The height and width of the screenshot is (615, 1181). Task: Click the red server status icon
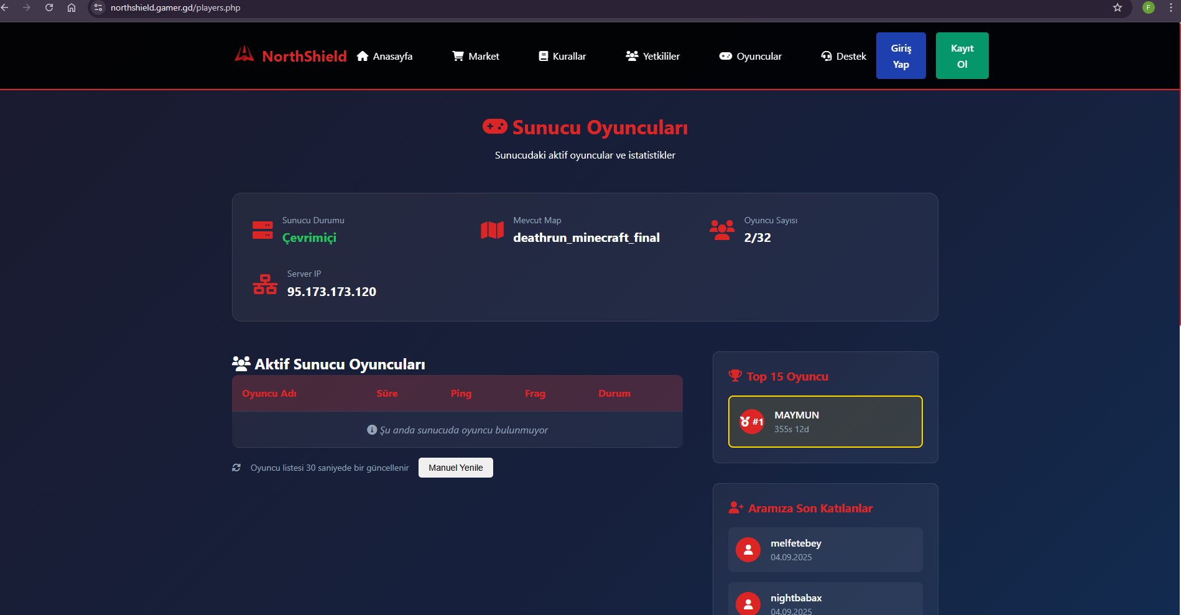[262, 229]
